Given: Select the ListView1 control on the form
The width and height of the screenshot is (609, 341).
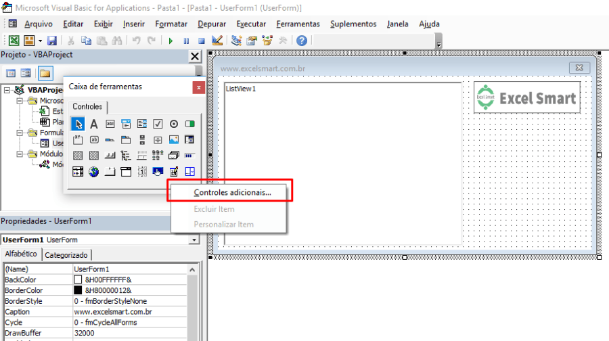Looking at the screenshot, I should coord(343,163).
